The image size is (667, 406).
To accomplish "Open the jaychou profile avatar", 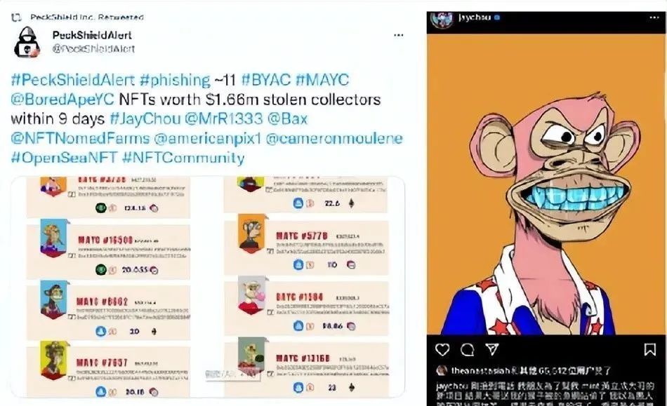I will (x=442, y=19).
